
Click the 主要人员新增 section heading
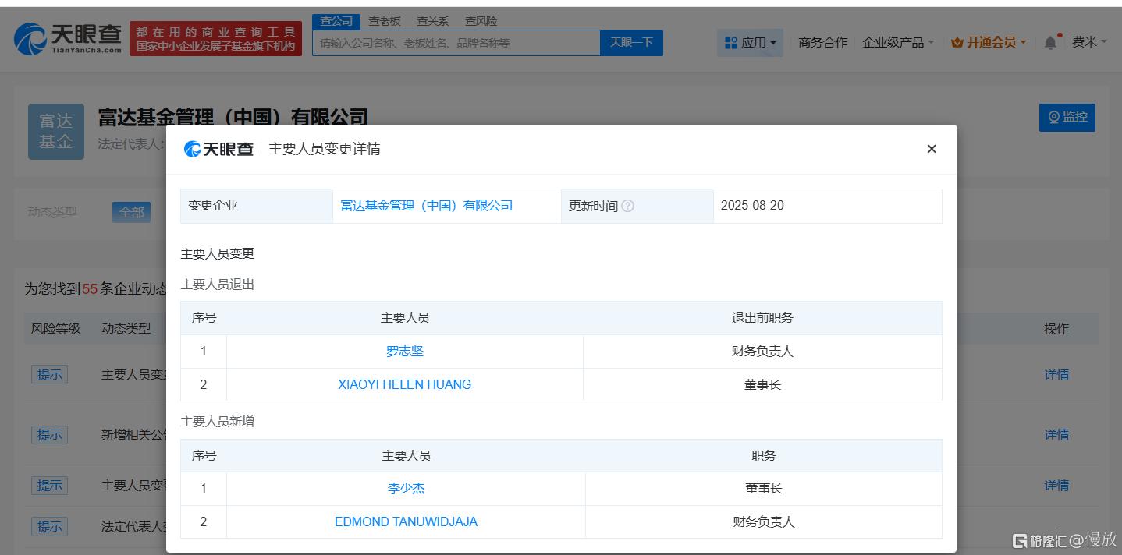(x=218, y=422)
